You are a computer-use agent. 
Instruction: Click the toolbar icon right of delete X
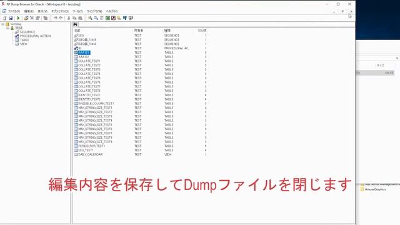pos(37,18)
